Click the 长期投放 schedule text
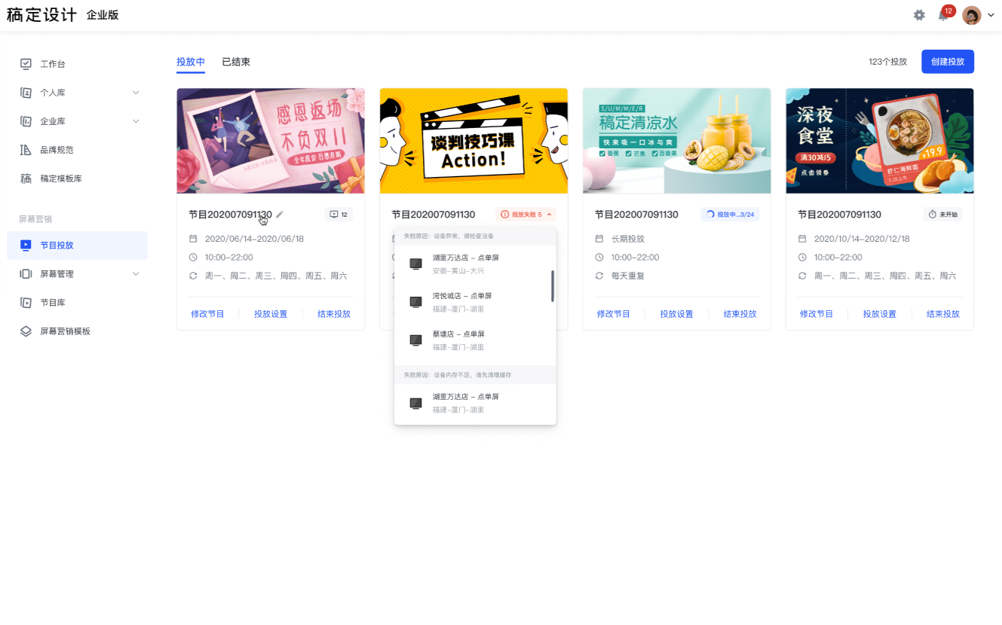Screen dimensions: 1002x625 (628, 239)
